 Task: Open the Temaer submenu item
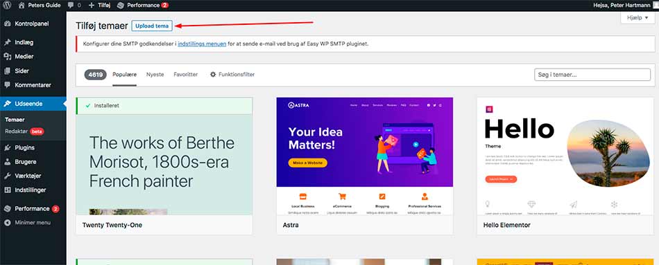15,120
